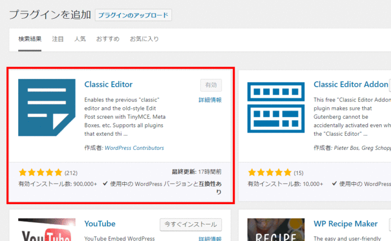Open the 注目 tab

click(x=58, y=39)
